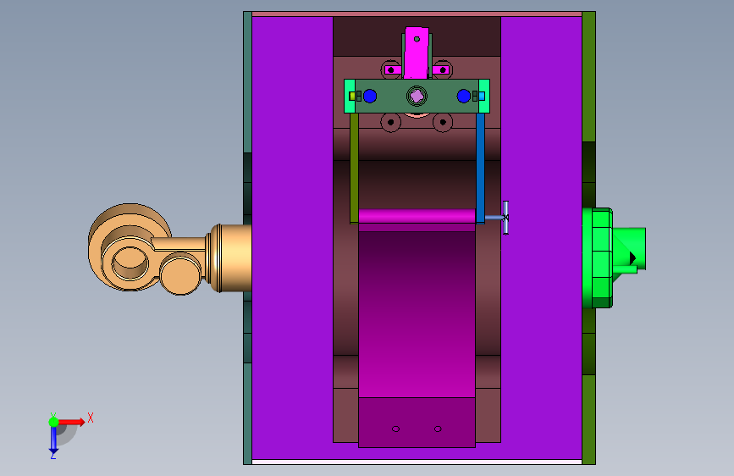734x476 pixels.
Task: Pick the teal side plate on the left edge
Action: 248,238
